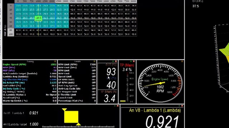
Task: Select the Lambda Avg (lambda) runtime row
Action: pos(29,77)
